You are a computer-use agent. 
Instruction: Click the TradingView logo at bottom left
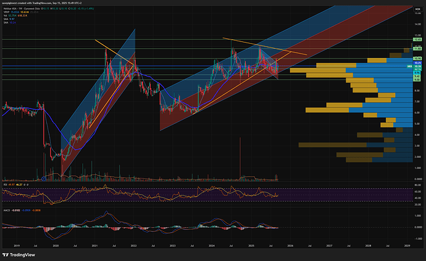coord(19,255)
